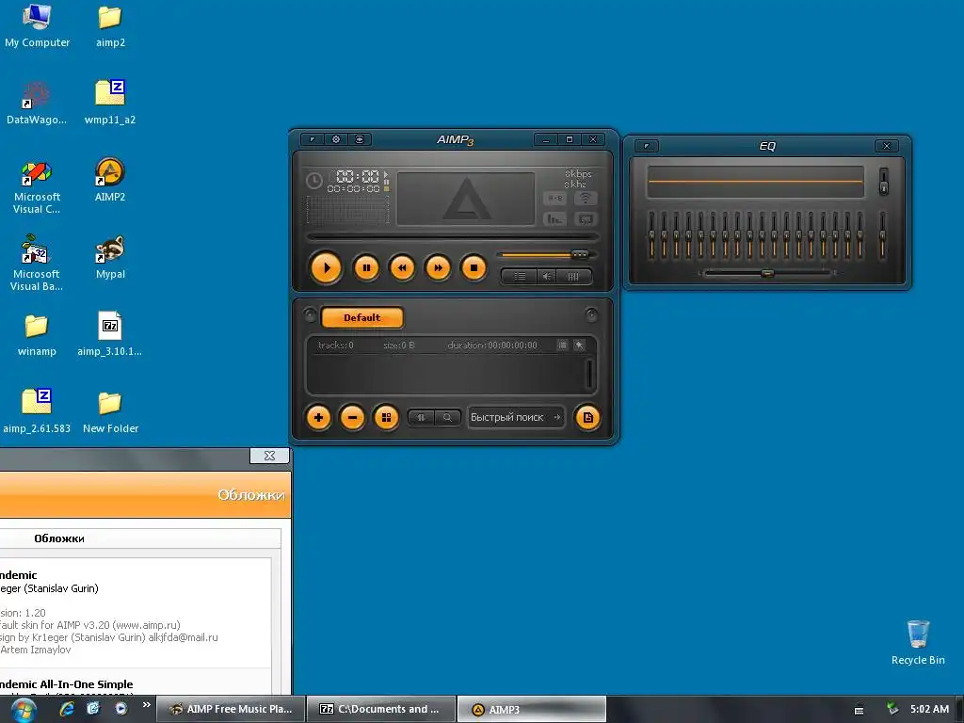Click the 00:00 elapsed time display
964x723 pixels.
[x=358, y=176]
